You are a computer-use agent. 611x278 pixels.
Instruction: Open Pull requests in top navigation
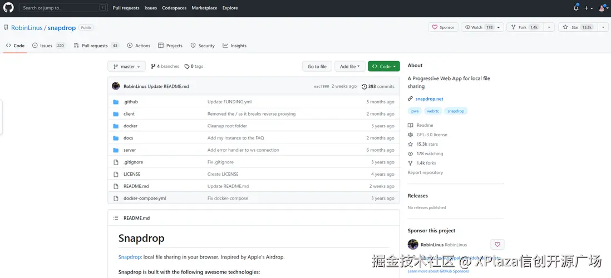click(x=126, y=8)
